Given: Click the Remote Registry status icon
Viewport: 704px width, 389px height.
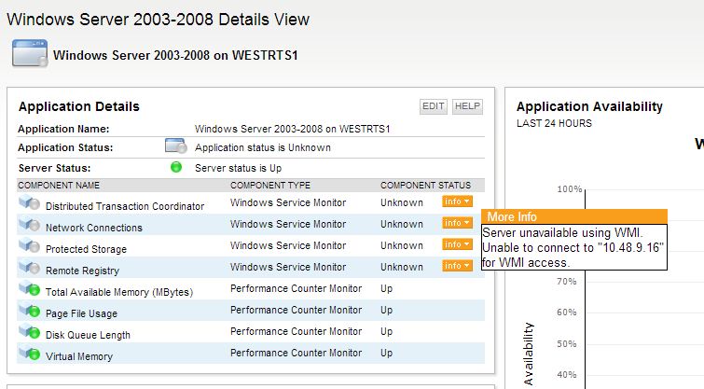Looking at the screenshot, I should (29, 268).
